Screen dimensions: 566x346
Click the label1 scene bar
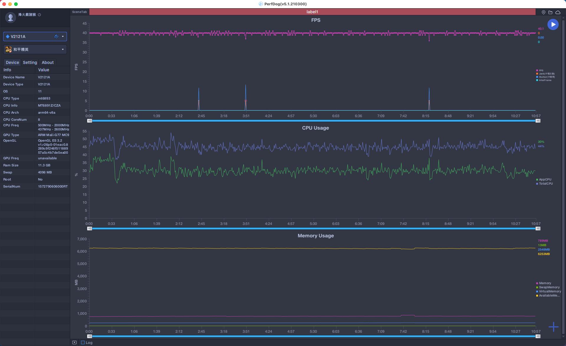click(x=312, y=12)
